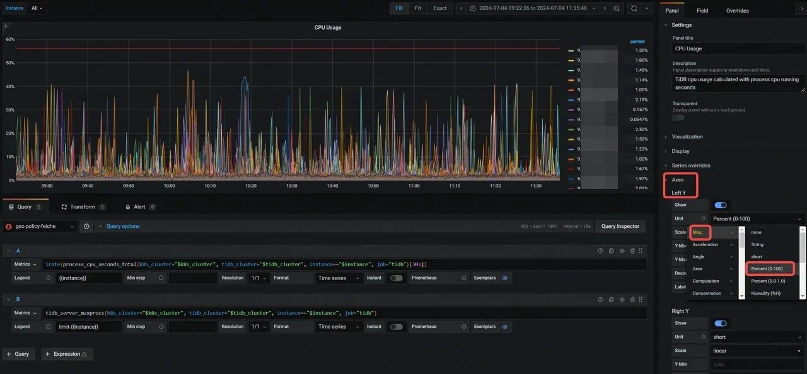The image size is (807, 374).
Task: Click Legend info icon in query A
Action: pyautogui.click(x=49, y=278)
